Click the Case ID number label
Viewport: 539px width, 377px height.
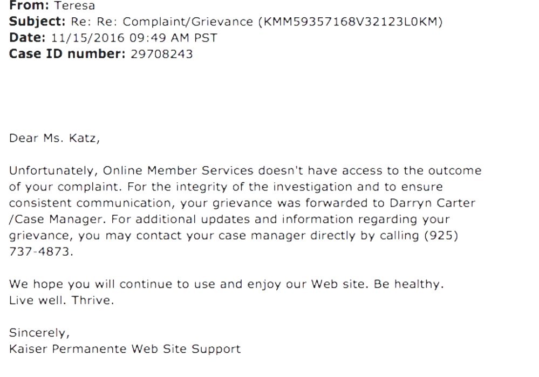point(67,54)
